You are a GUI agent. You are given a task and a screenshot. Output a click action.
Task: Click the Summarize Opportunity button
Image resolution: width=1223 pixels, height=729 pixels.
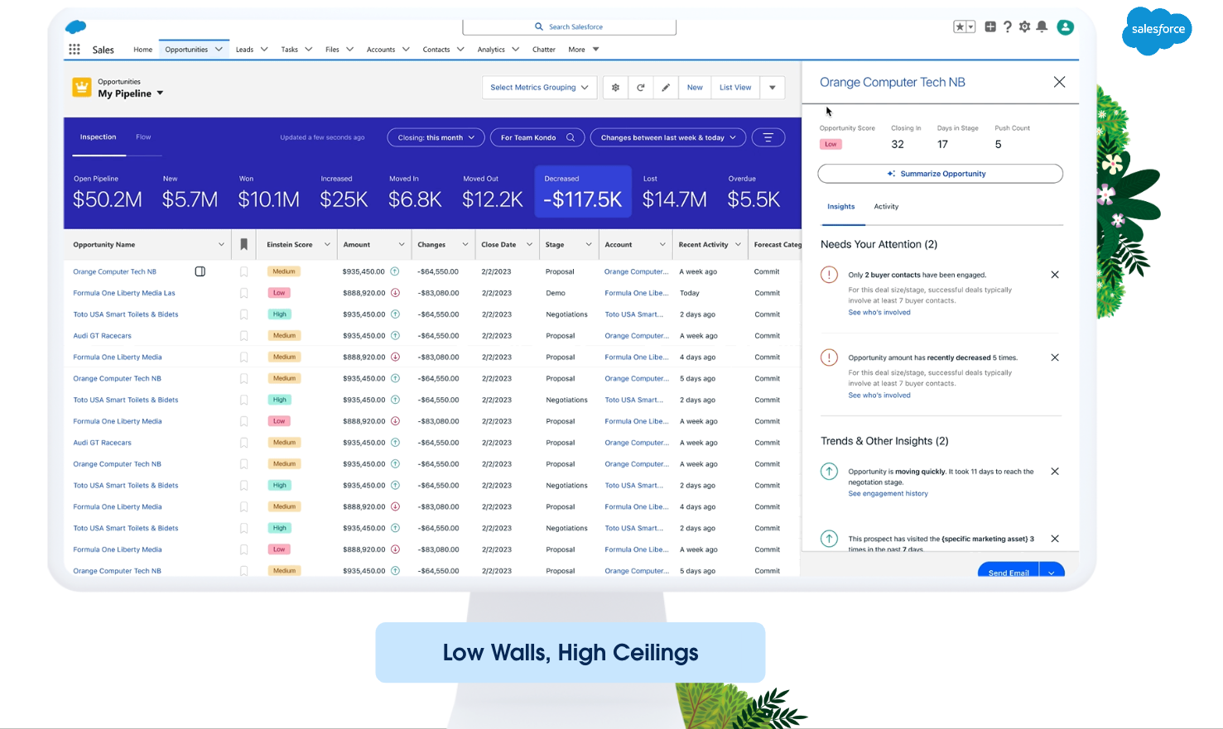[x=940, y=174]
